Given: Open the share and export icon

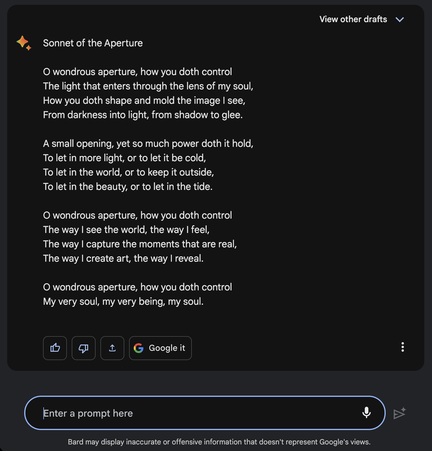Looking at the screenshot, I should [x=112, y=348].
